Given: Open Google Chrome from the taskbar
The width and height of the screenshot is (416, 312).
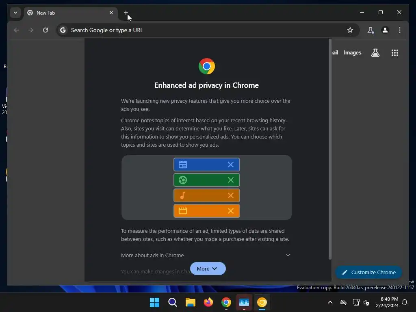Looking at the screenshot, I should pos(226,302).
